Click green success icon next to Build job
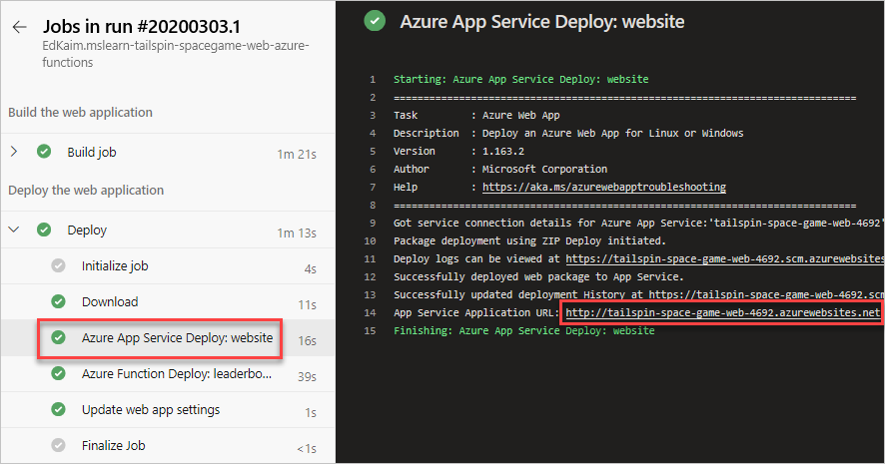Viewport: 885px width, 464px height. pos(44,152)
